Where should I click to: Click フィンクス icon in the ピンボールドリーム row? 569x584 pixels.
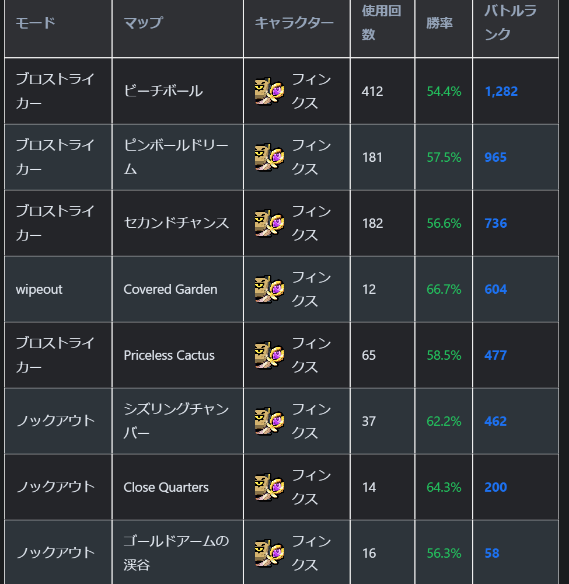(270, 157)
